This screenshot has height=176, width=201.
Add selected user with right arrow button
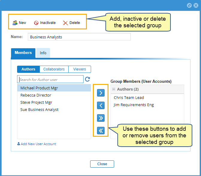[x=101, y=93]
